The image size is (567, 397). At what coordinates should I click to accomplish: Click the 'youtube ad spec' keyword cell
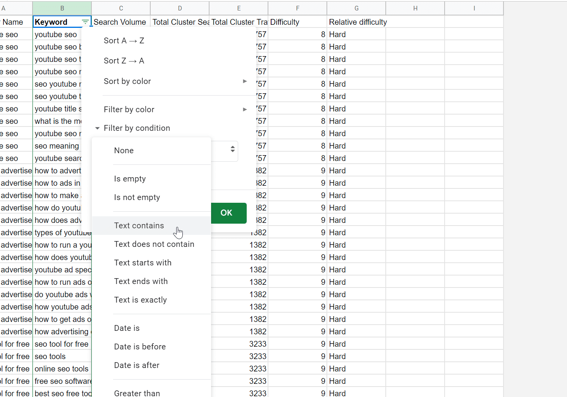coord(62,270)
